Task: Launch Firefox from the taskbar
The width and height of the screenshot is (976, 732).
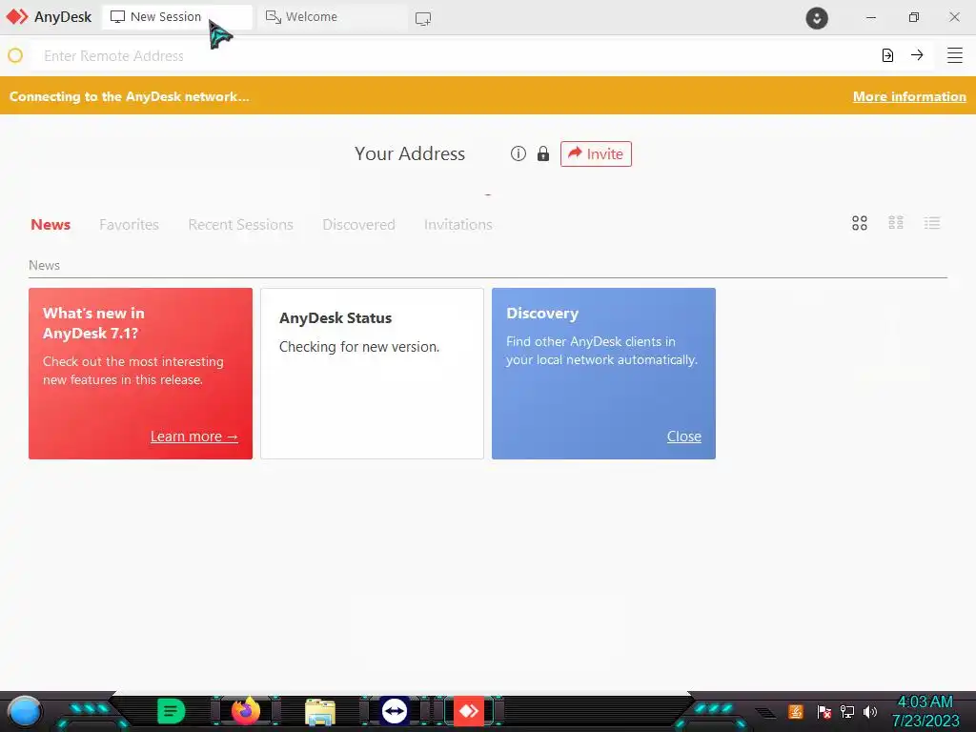Action: 246,711
